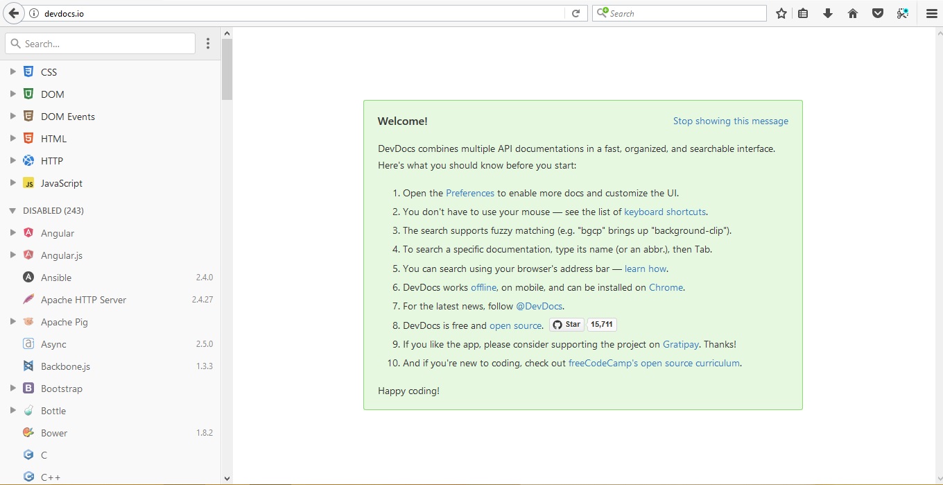Open freeCodeCamp's open source curriculum link
943x485 pixels.
[654, 363]
